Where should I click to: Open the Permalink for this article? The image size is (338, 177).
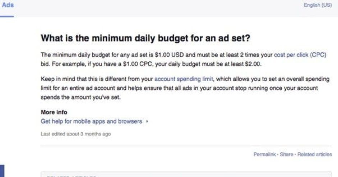264,154
